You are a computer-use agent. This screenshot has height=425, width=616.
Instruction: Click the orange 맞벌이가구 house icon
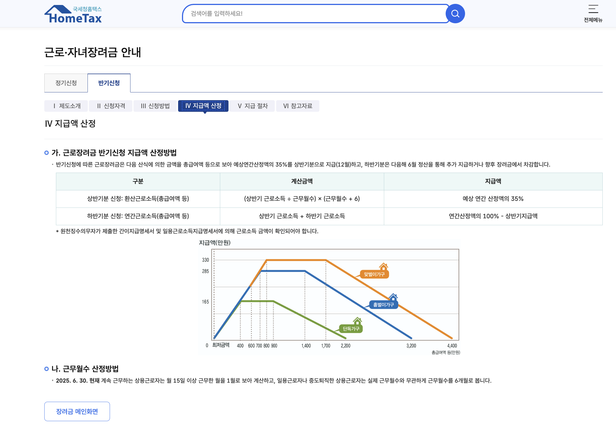tap(383, 266)
